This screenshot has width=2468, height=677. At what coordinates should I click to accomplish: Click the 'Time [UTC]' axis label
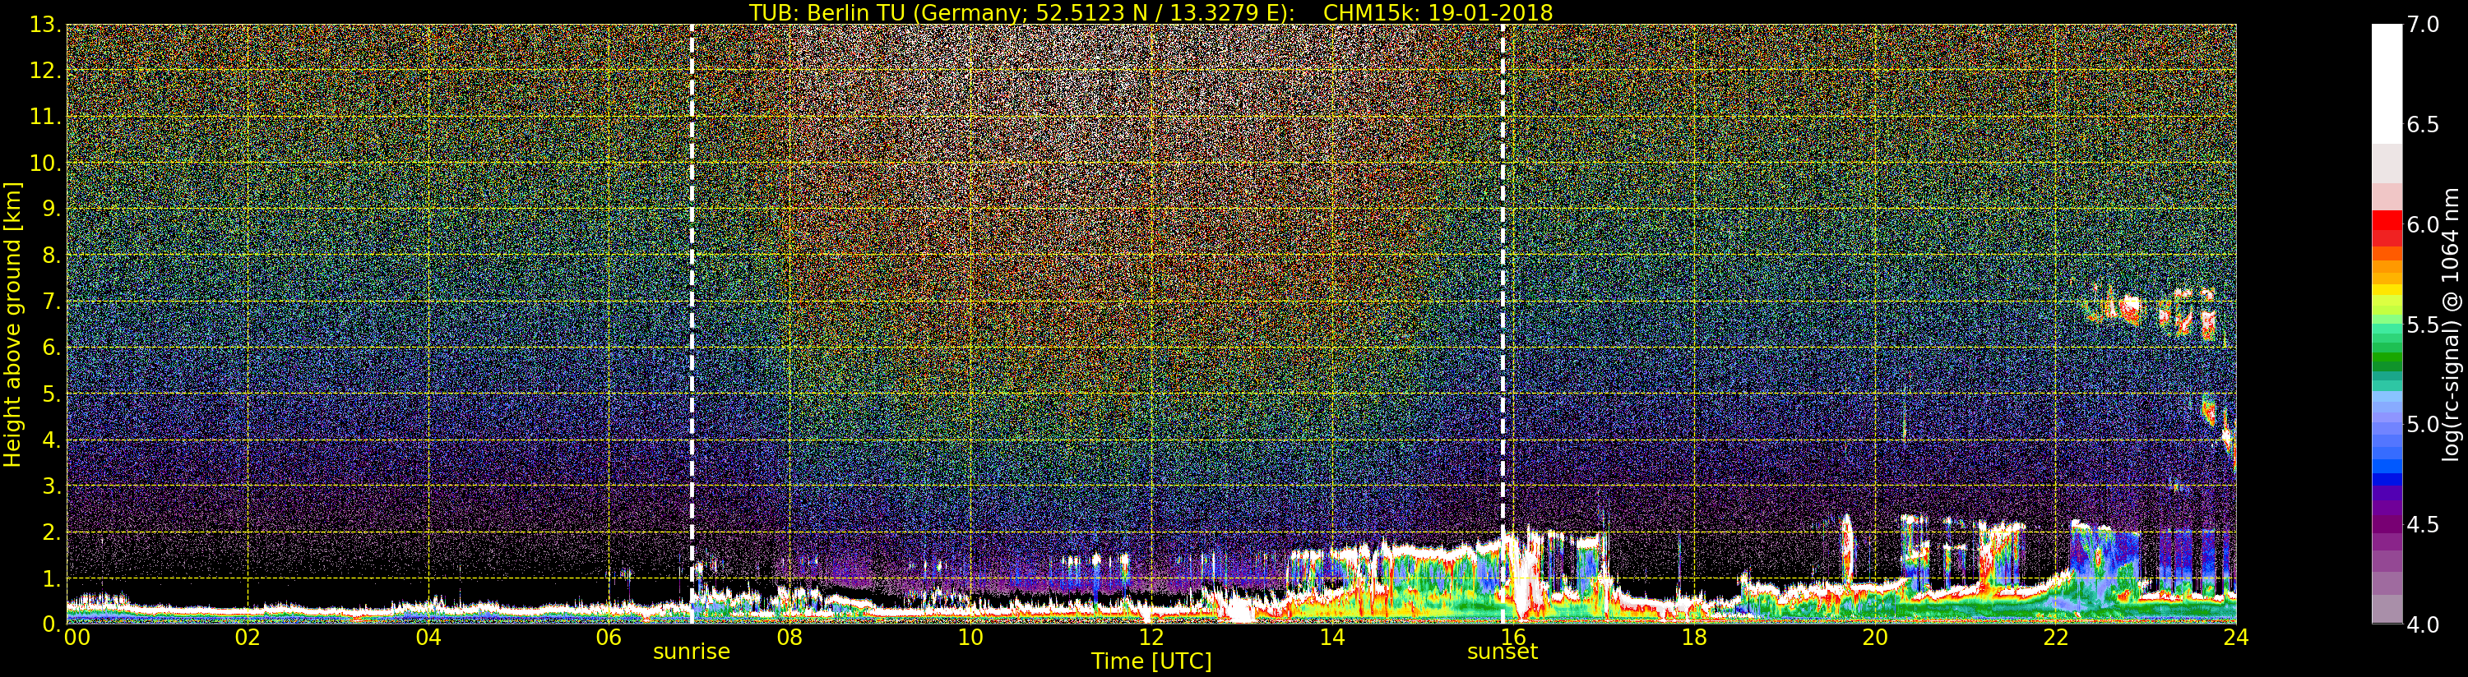(x=1151, y=661)
